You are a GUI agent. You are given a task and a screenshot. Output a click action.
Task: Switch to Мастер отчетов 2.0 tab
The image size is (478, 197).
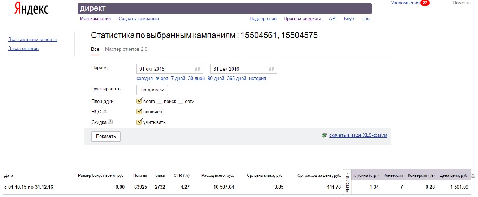click(126, 49)
